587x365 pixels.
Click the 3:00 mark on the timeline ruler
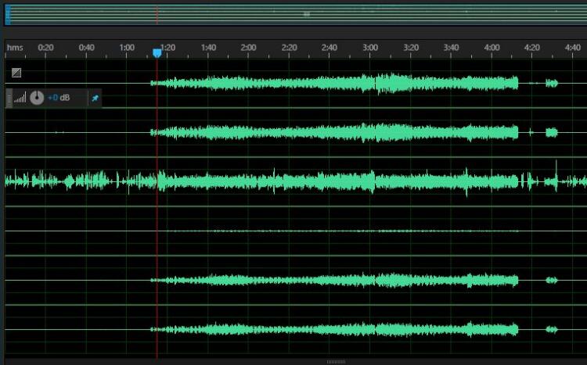pos(370,48)
